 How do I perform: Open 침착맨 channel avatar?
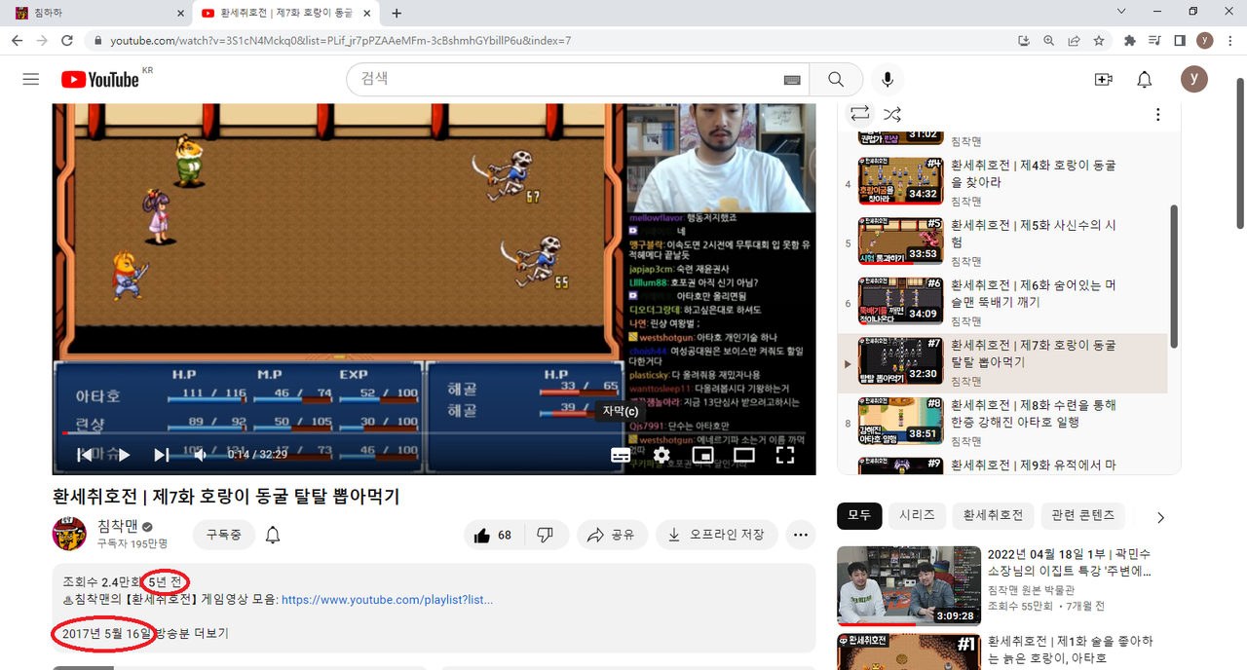click(x=69, y=534)
